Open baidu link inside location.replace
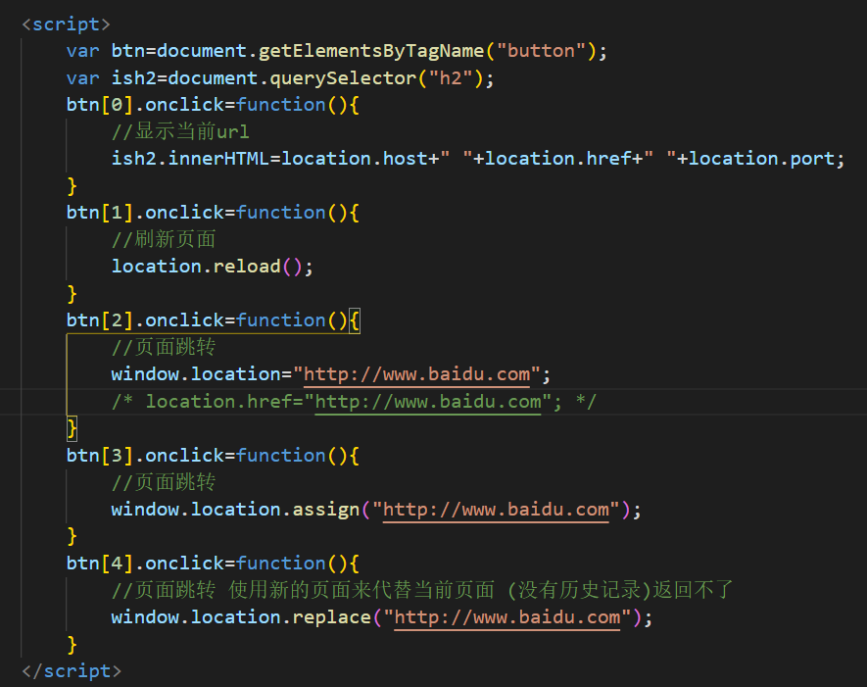 pos(507,617)
